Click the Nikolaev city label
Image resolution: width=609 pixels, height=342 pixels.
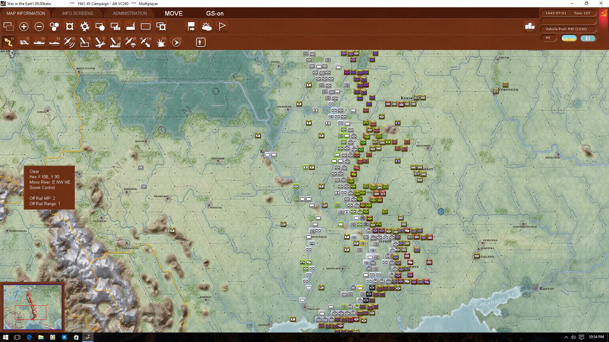(313, 309)
